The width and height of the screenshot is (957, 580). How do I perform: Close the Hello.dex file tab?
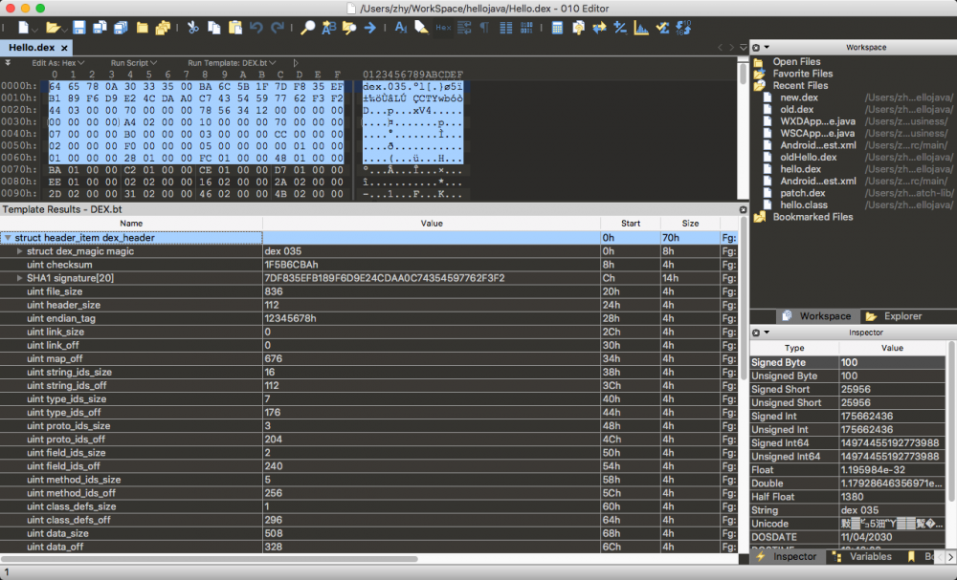64,47
